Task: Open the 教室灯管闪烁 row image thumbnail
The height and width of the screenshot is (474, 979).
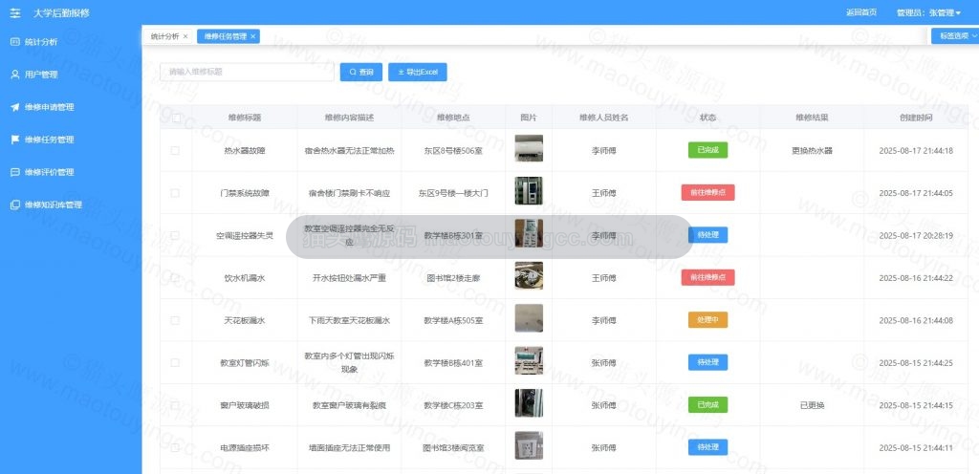Action: coord(529,360)
